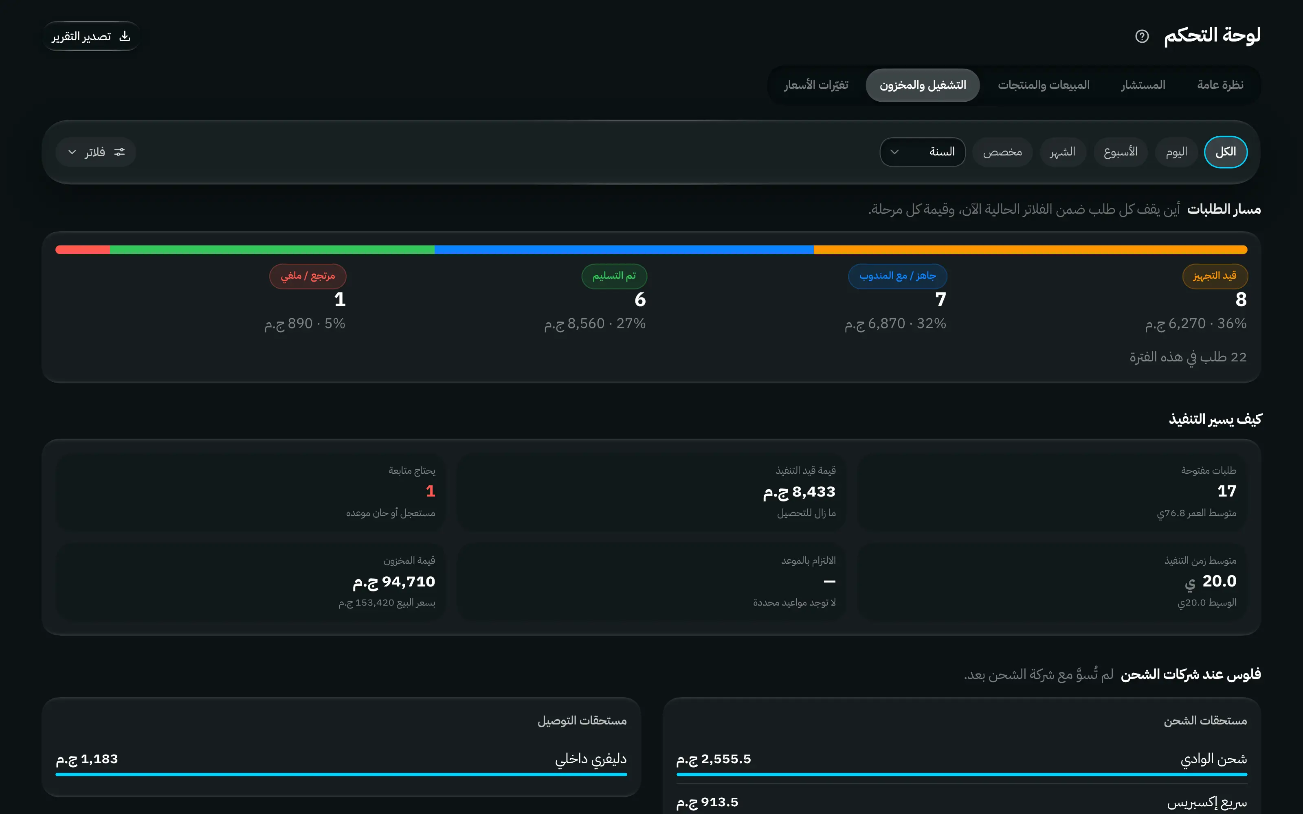
Task: Select the الشهر period filter
Action: pos(1062,152)
